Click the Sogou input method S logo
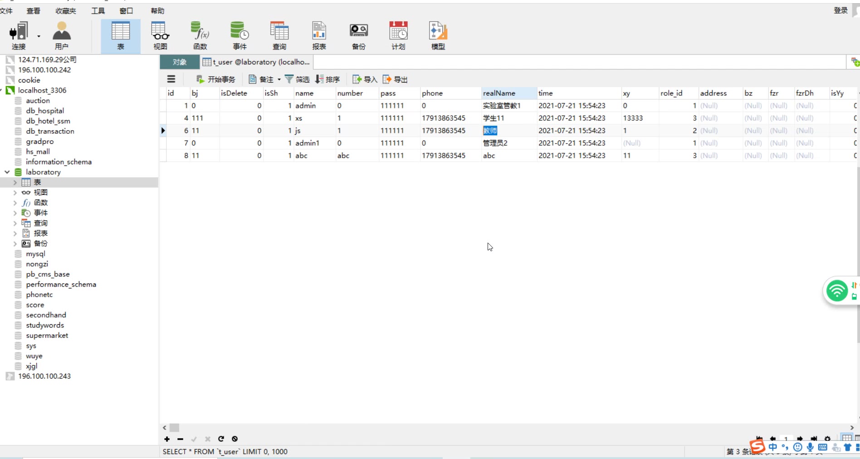Image resolution: width=860 pixels, height=459 pixels. tap(757, 447)
